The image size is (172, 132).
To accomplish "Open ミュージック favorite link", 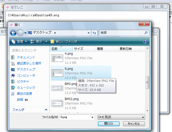I will tap(26, 87).
